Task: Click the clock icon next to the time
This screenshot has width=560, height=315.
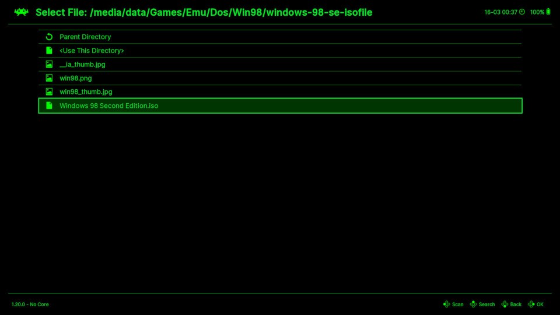Action: click(x=522, y=12)
